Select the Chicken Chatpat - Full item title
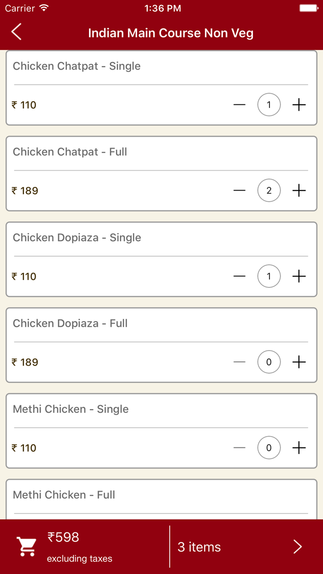323x574 pixels. (70, 152)
